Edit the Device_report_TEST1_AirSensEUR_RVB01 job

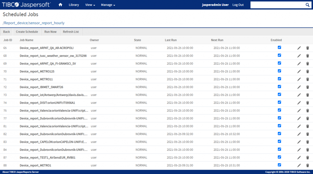(299, 158)
